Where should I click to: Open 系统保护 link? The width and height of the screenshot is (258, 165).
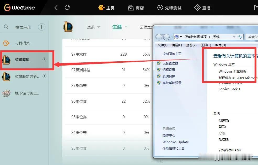pos(169,76)
